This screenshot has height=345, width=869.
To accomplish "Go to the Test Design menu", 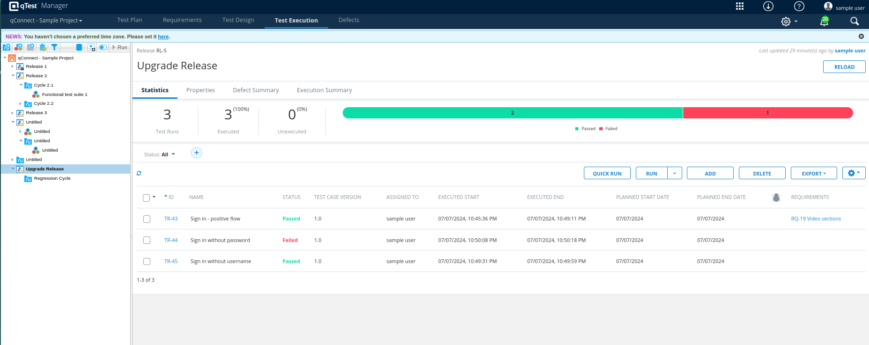I will coord(238,20).
